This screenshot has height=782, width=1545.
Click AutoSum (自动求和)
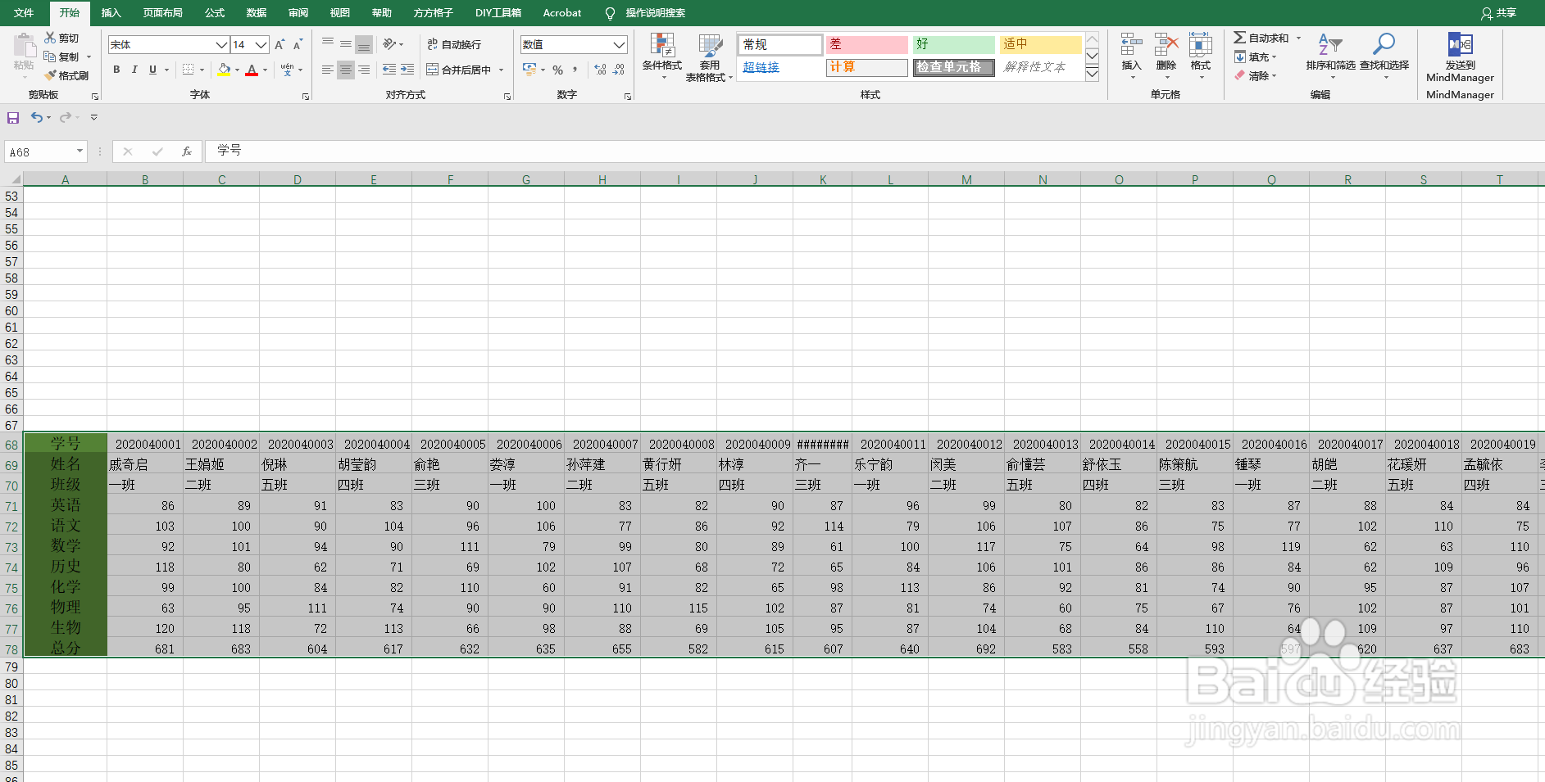[1261, 38]
